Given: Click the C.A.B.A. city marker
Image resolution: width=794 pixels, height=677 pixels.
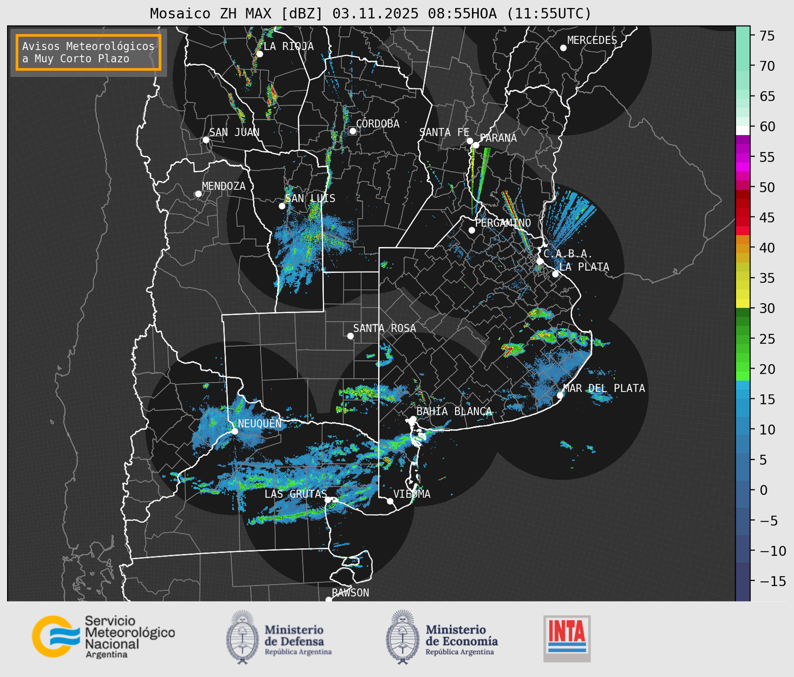Looking at the screenshot, I should [540, 261].
